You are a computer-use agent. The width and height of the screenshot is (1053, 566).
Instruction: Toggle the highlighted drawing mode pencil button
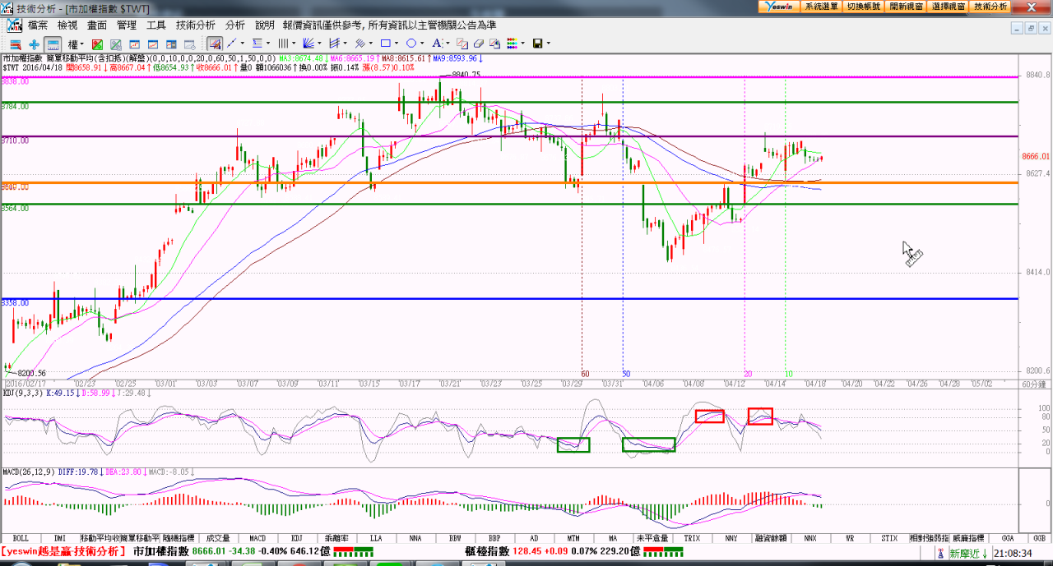click(x=215, y=44)
